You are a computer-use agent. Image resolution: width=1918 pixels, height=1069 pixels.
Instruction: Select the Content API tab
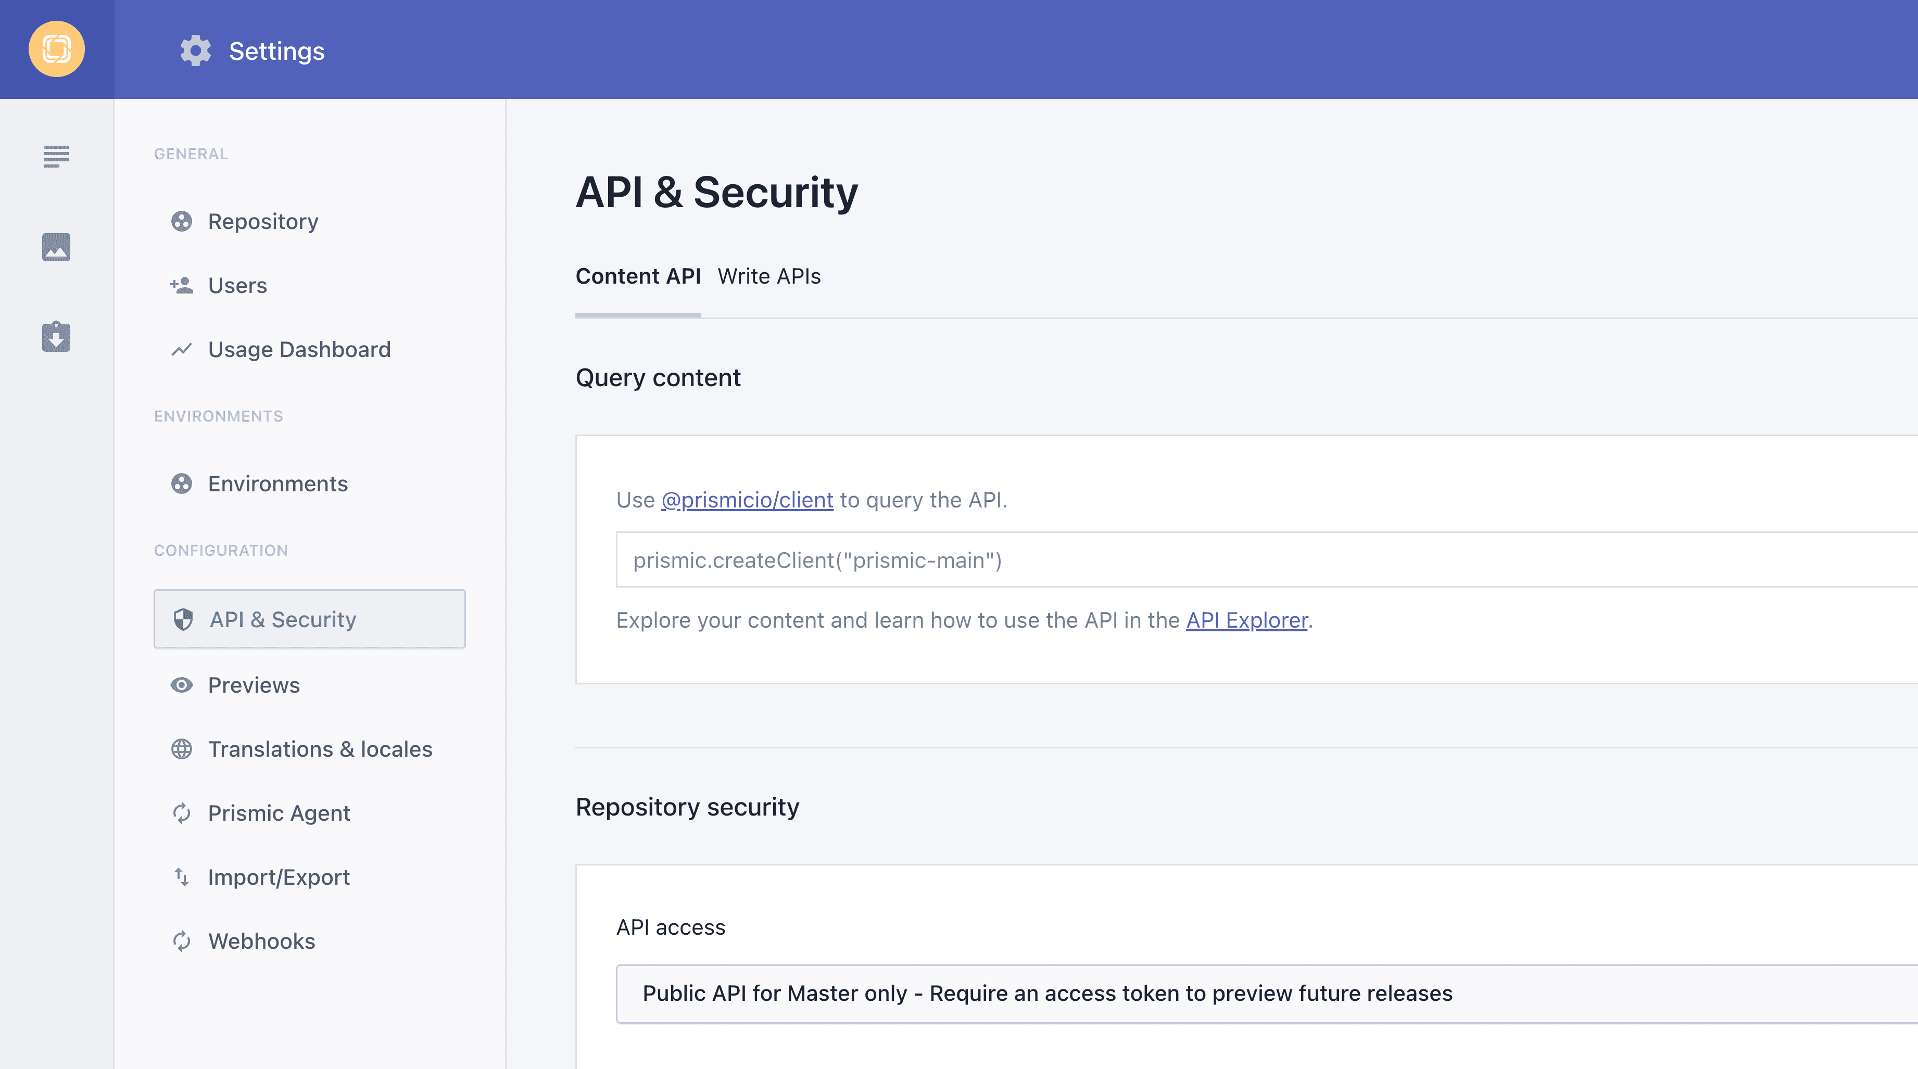tap(638, 276)
